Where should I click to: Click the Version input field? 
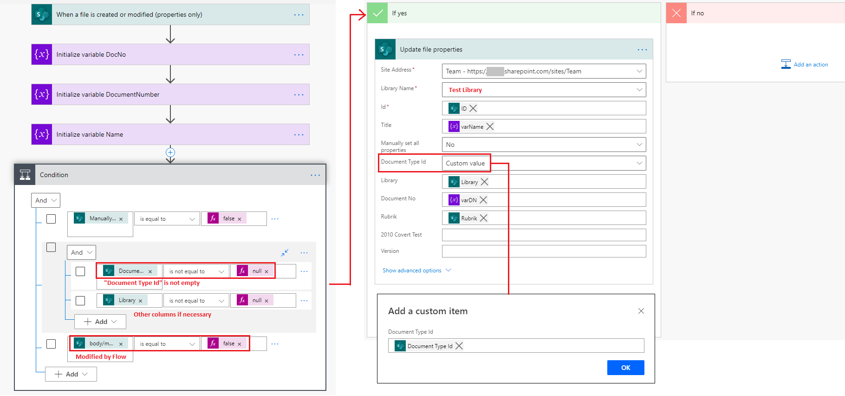tap(544, 251)
